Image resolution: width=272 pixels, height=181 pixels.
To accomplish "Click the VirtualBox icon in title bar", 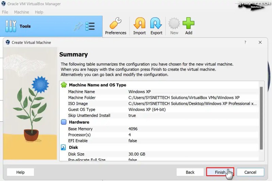I will pyautogui.click(x=3, y=4).
